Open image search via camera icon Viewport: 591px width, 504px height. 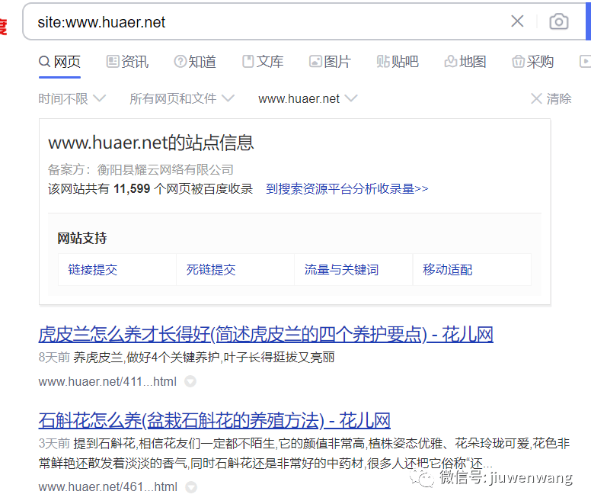[558, 21]
